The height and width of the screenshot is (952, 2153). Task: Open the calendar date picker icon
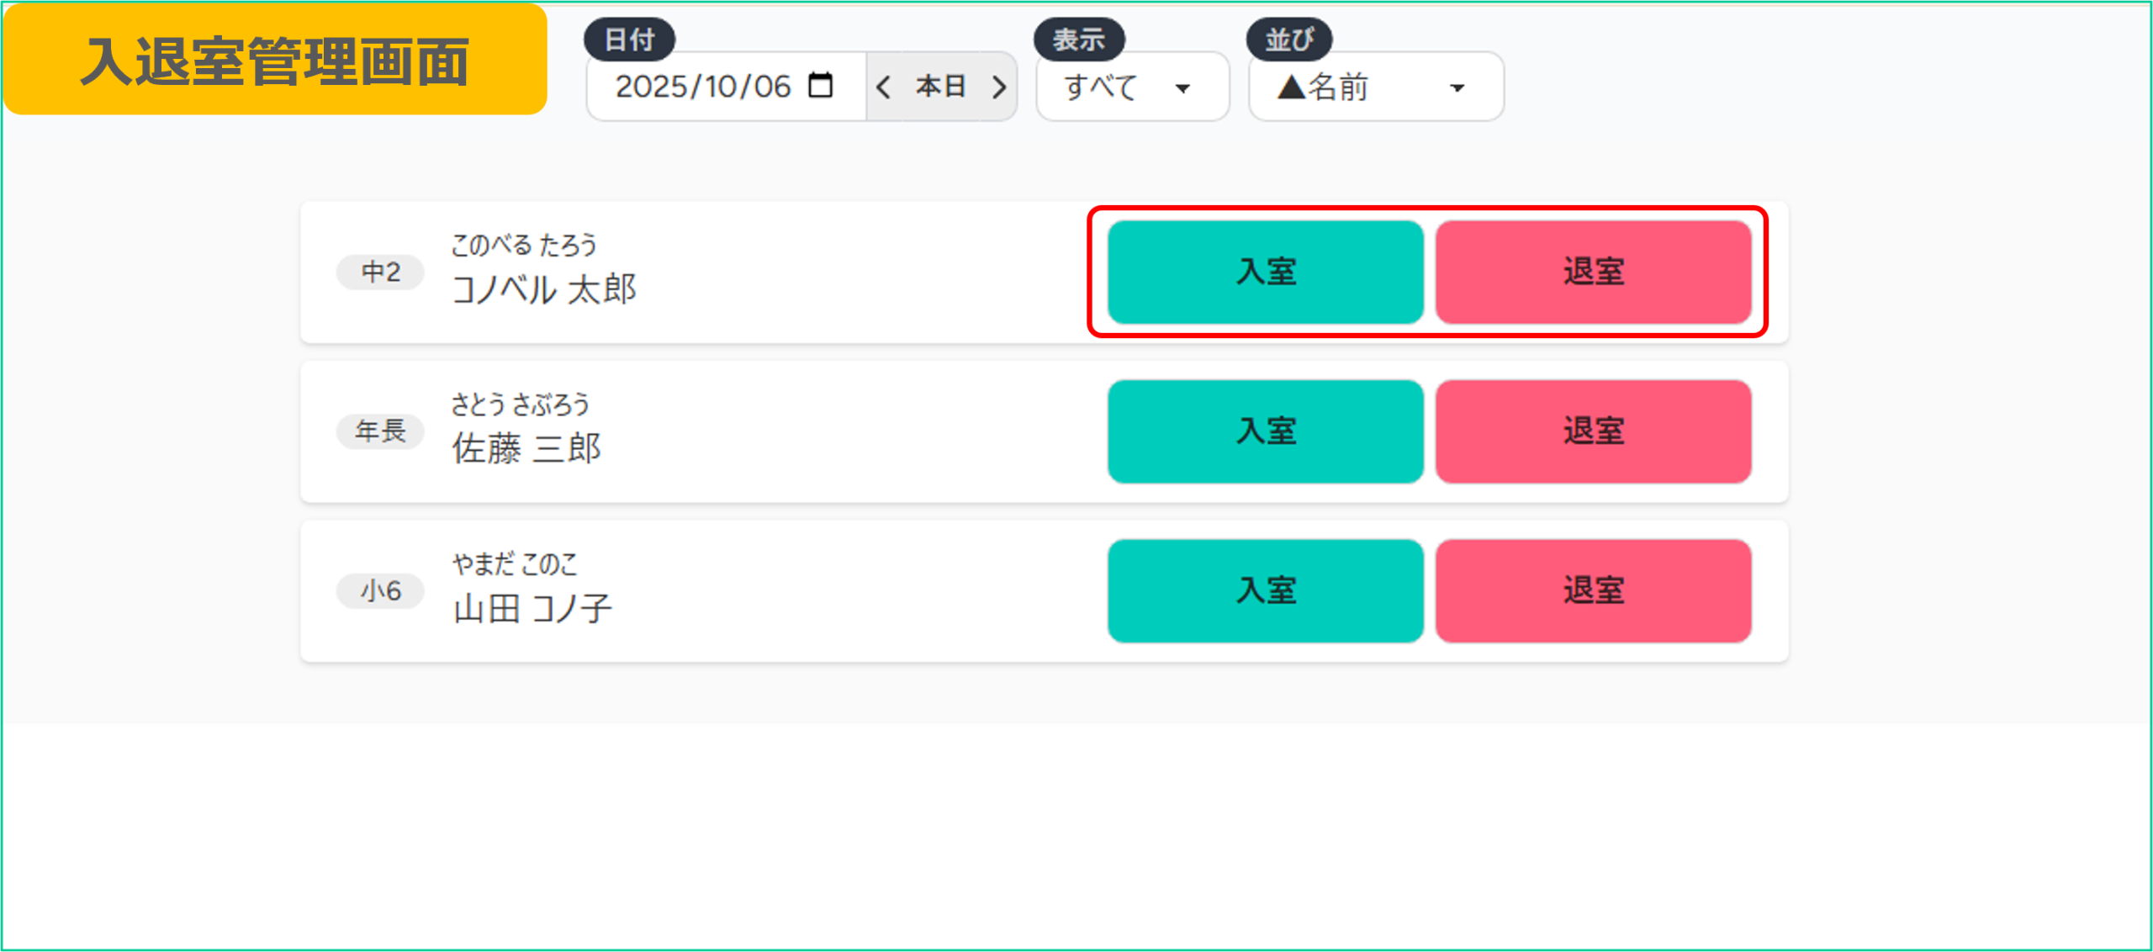click(x=820, y=86)
